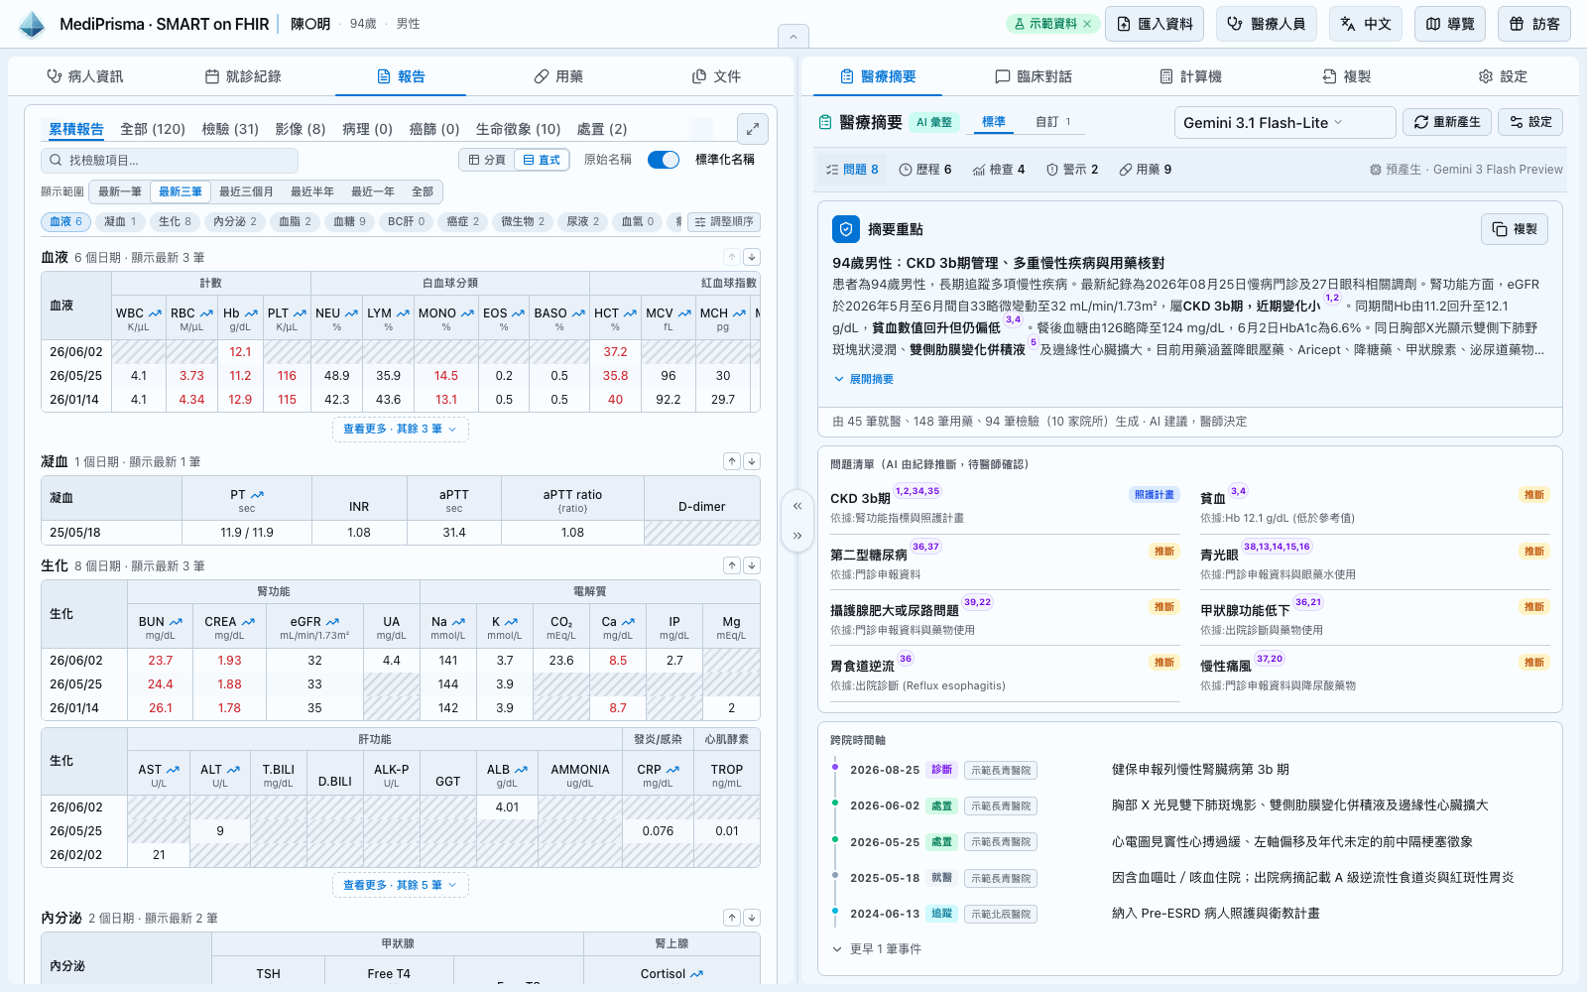Switch to the 臨床對話 tab

point(1034,76)
